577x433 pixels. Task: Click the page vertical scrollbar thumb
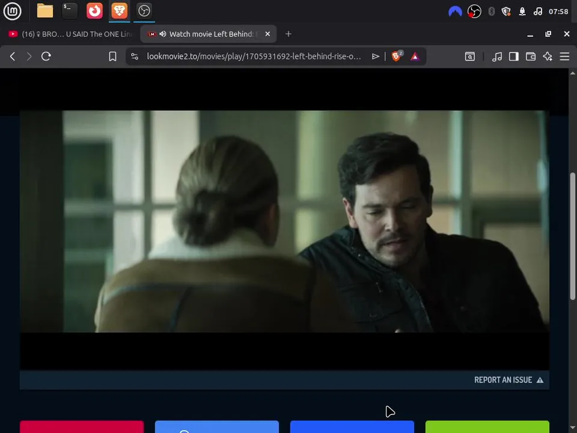(573, 236)
